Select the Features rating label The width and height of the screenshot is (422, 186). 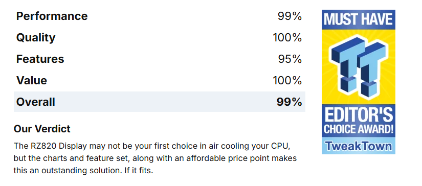click(x=40, y=59)
